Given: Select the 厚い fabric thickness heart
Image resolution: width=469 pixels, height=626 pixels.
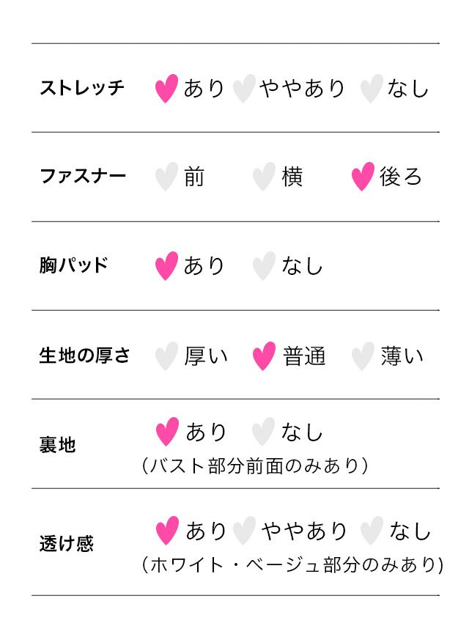Looking at the screenshot, I should click(x=166, y=356).
